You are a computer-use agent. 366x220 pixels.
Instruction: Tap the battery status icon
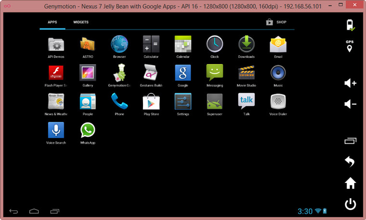click(x=325, y=211)
